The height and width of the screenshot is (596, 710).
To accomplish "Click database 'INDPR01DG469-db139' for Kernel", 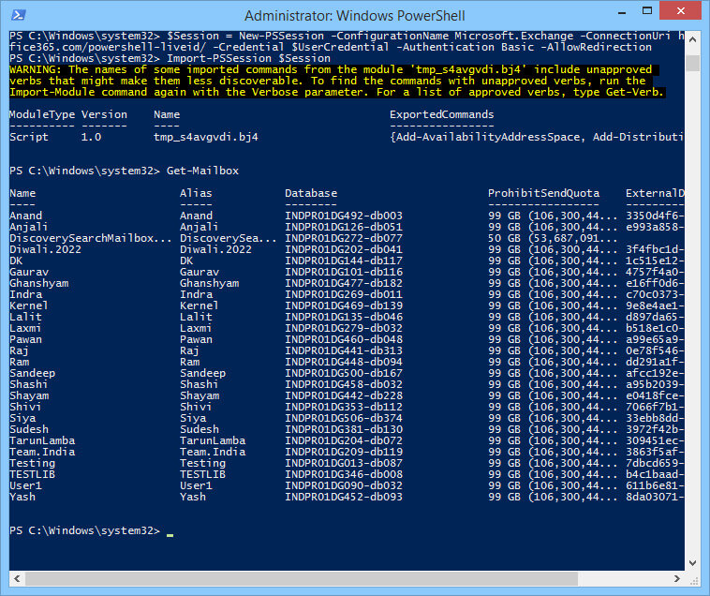I will [344, 305].
